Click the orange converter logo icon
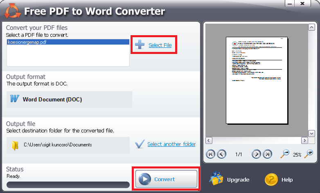The height and width of the screenshot is (193, 320). pos(12,11)
